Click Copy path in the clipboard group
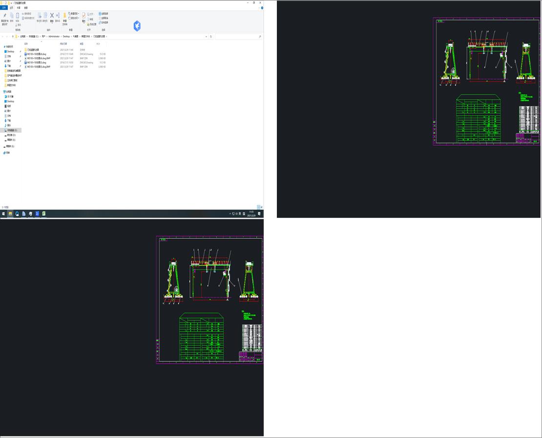This screenshot has width=542, height=438. click(x=27, y=14)
